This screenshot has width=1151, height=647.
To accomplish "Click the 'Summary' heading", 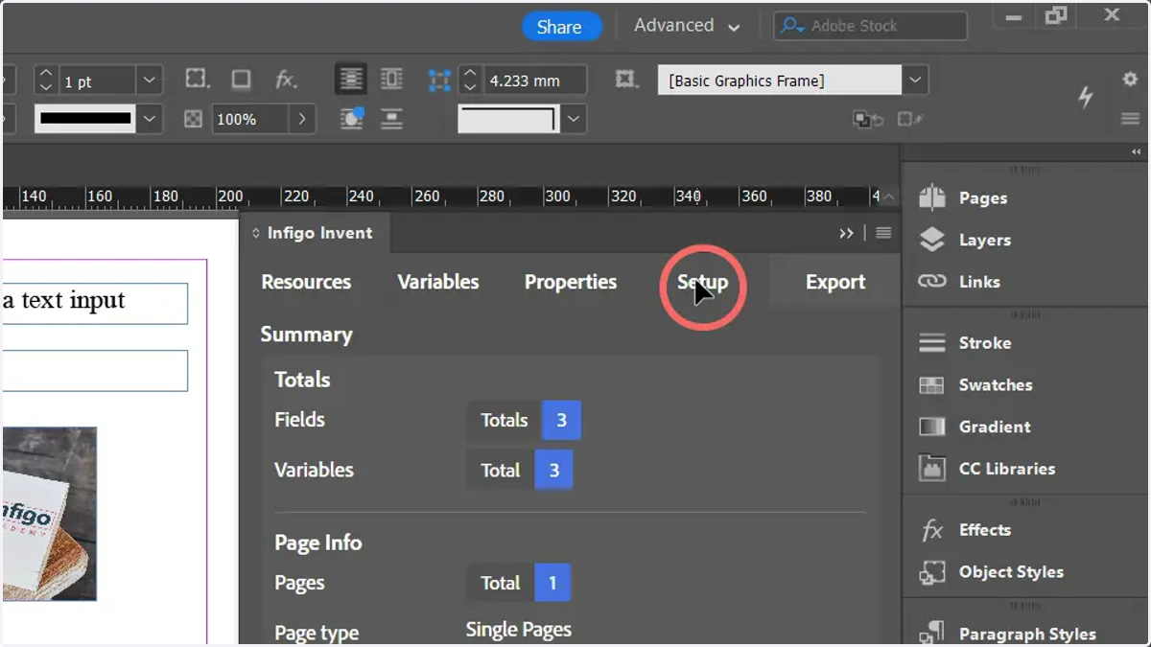I will pyautogui.click(x=306, y=335).
